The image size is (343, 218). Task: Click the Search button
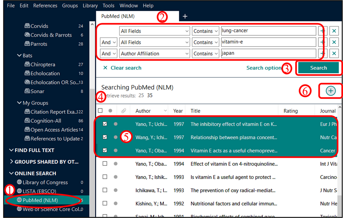[318, 68]
